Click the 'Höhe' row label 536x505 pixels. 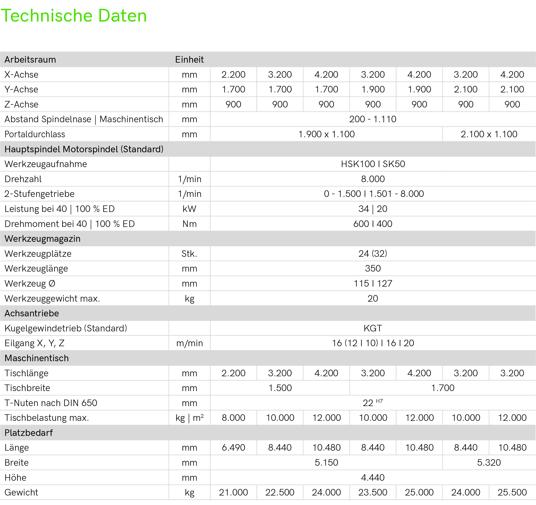[16, 477]
